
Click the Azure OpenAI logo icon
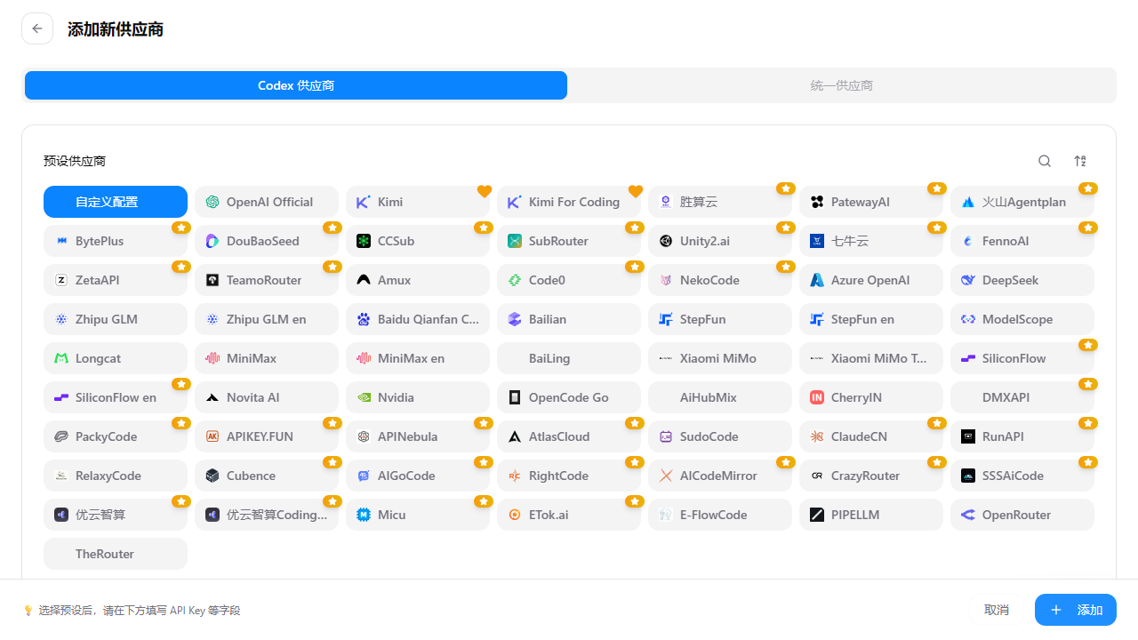tap(817, 280)
